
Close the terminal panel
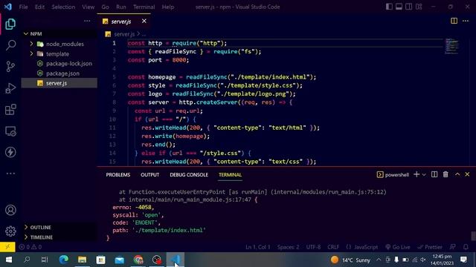[x=467, y=174]
